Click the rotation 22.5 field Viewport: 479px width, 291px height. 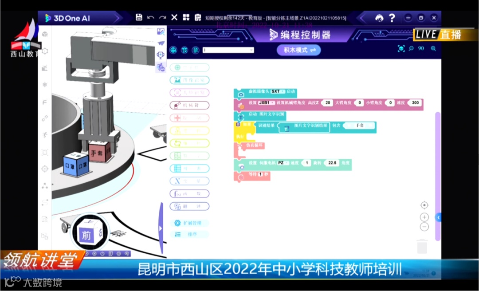(x=332, y=163)
